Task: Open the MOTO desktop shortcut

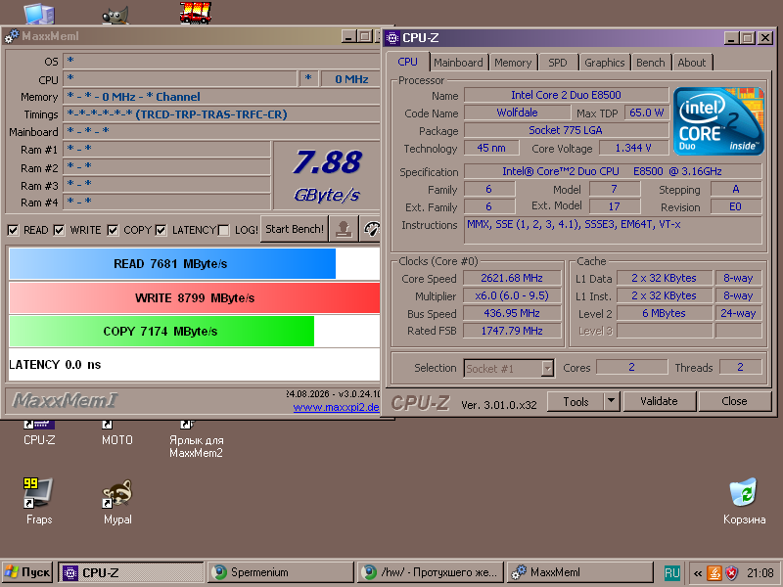Action: [116, 432]
